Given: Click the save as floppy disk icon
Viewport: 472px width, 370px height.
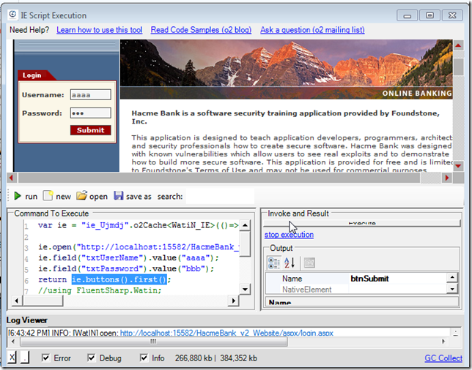Looking at the screenshot, I should point(118,195).
